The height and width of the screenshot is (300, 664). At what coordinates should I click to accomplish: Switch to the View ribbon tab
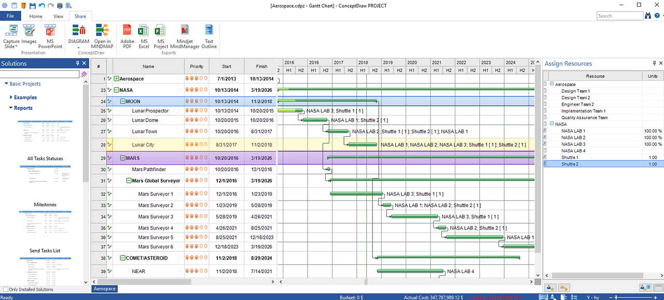click(x=58, y=16)
